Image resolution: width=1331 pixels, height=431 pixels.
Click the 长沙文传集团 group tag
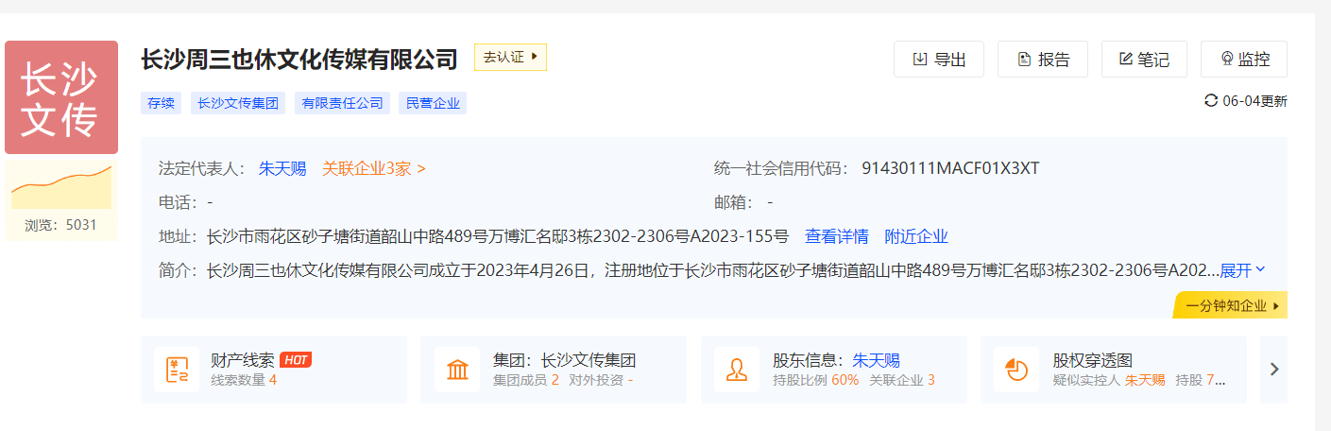click(x=238, y=104)
